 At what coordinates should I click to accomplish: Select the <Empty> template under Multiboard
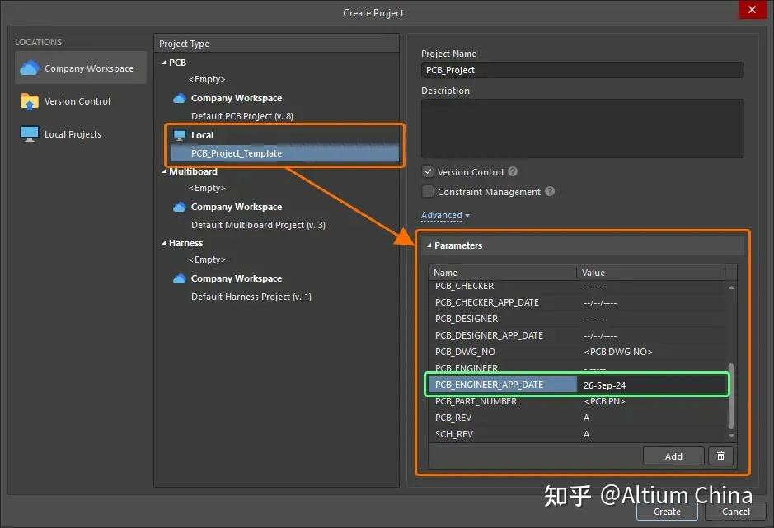point(207,188)
